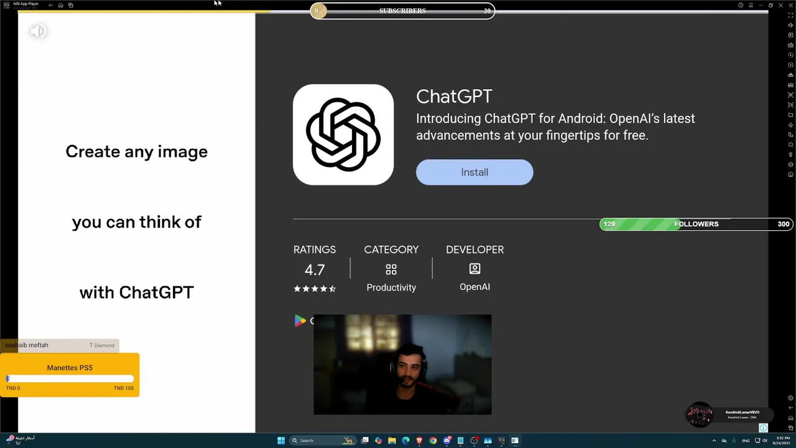Viewport: 796px width, 448px height.
Task: Open File Explorer from taskbar
Action: 392,441
